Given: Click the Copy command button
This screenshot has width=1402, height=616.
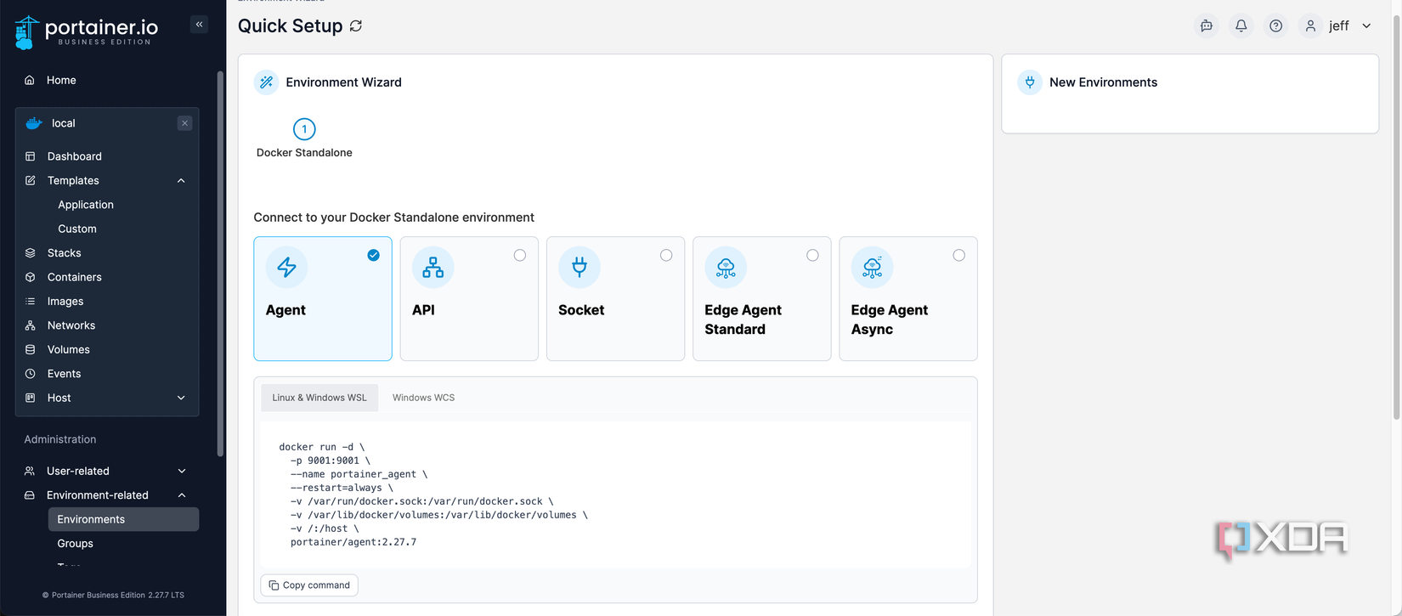Looking at the screenshot, I should [309, 585].
